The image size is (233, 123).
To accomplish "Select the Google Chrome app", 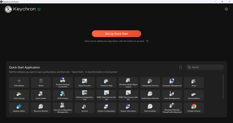I will [x=194, y=108].
